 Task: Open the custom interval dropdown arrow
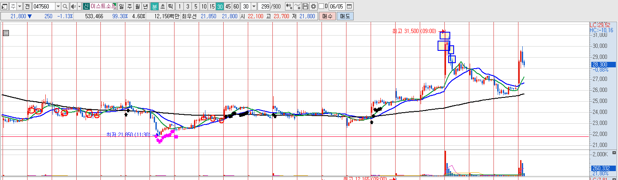[x=254, y=6]
